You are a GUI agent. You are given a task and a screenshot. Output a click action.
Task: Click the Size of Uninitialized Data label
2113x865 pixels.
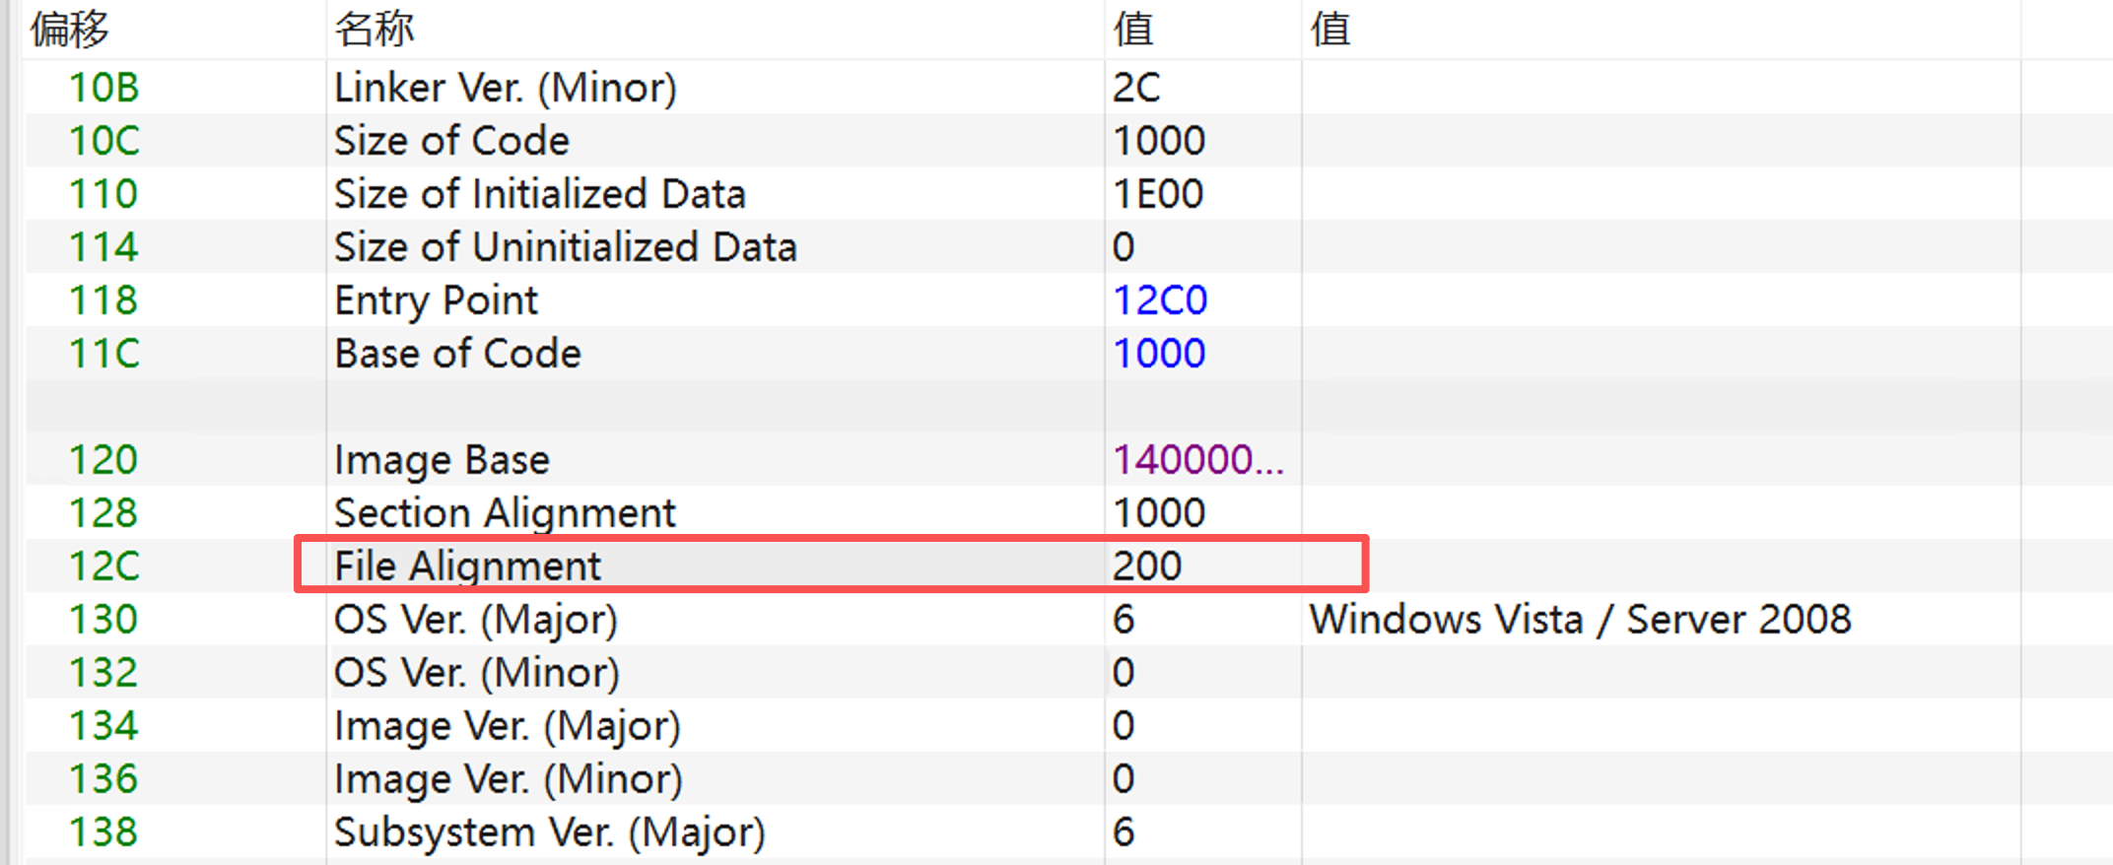tap(565, 247)
